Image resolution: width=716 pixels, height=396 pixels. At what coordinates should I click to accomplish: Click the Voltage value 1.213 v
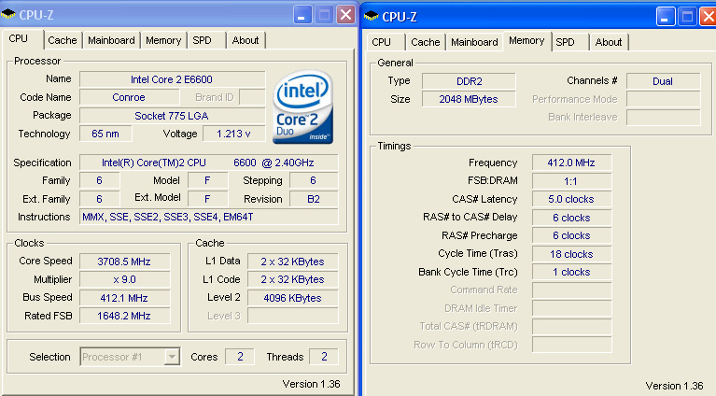[x=233, y=134]
